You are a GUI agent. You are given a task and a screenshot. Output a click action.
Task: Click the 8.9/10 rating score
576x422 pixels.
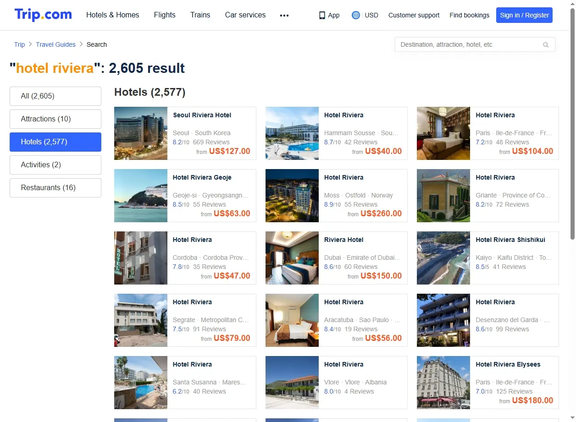(332, 204)
